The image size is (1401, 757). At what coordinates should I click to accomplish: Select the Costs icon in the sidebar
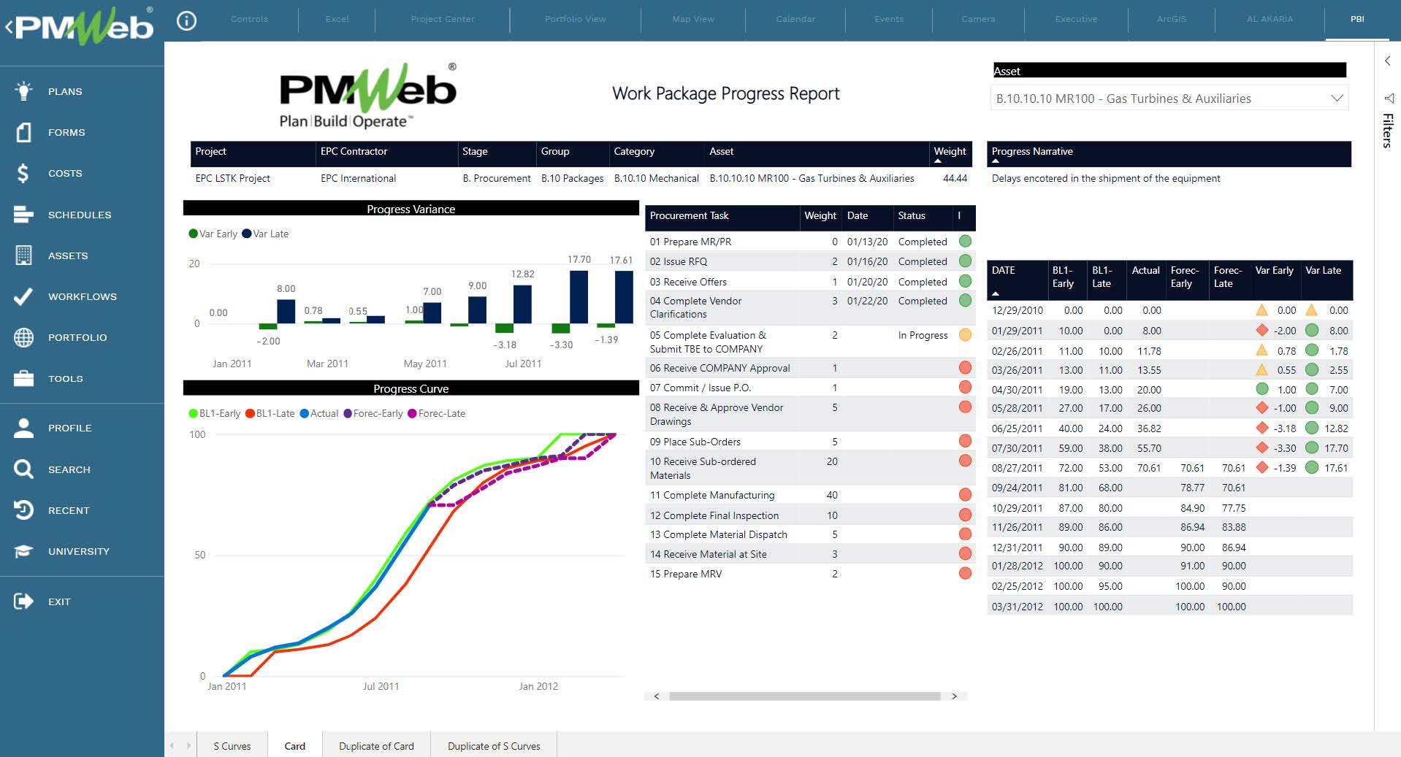(x=23, y=173)
